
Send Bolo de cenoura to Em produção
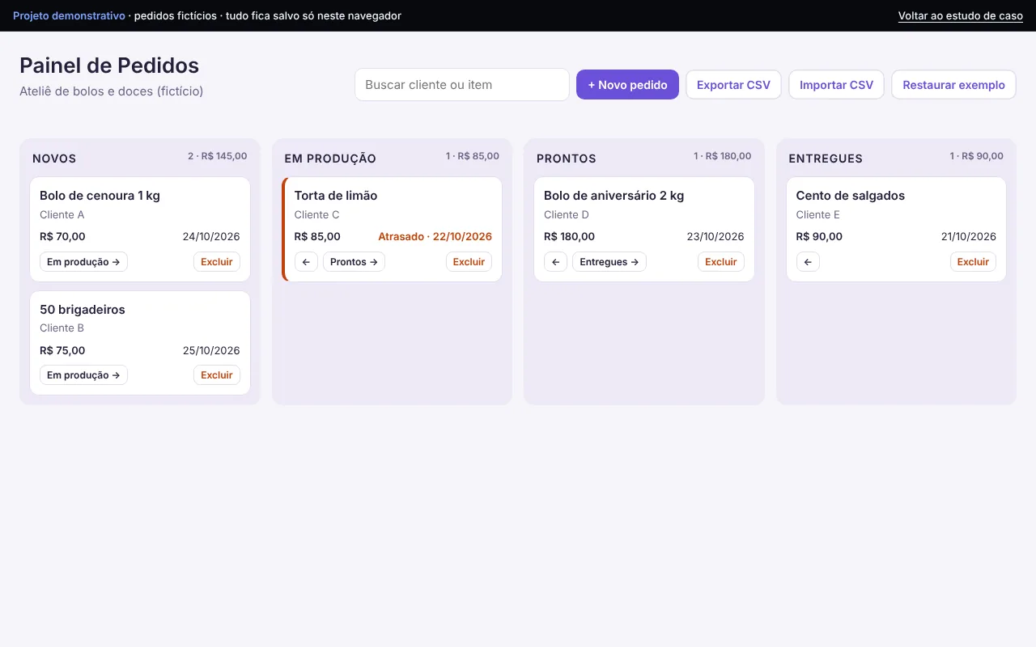tap(83, 262)
